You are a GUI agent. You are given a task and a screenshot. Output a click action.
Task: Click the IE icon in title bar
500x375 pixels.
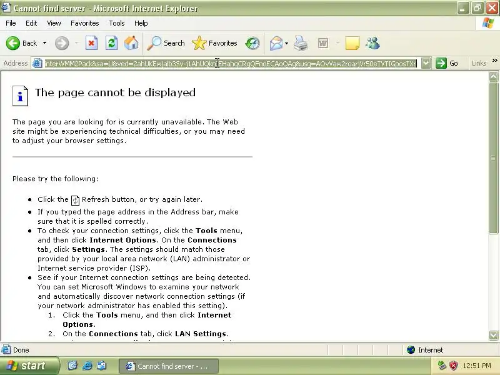(x=6, y=7)
